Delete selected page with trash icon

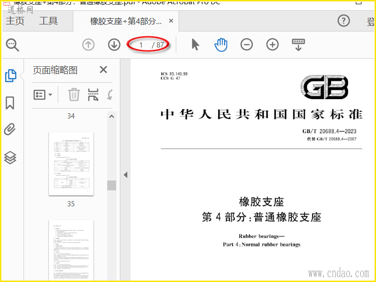click(x=74, y=94)
